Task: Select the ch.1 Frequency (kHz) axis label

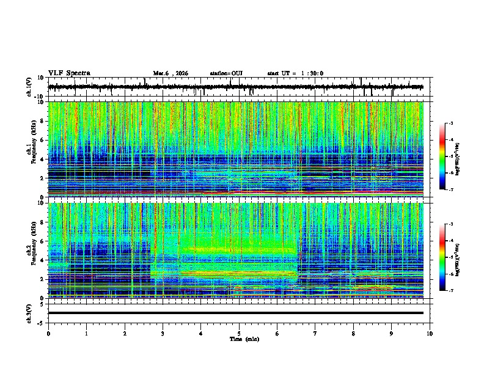Action: 34,142
